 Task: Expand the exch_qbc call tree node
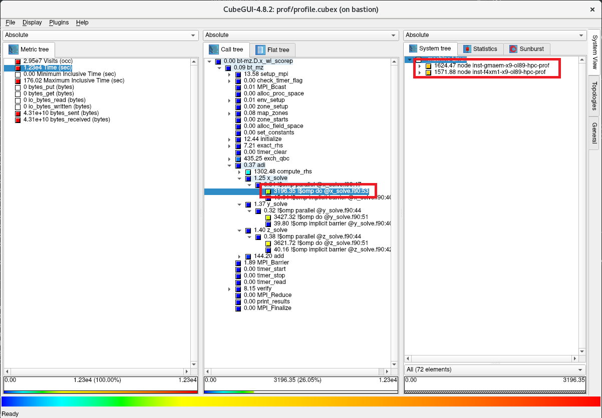point(230,159)
